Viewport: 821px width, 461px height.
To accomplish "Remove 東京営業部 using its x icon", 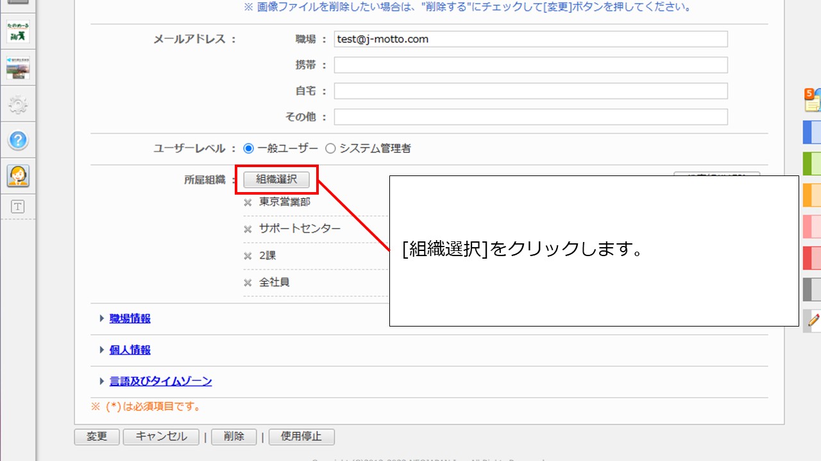I will [x=248, y=202].
